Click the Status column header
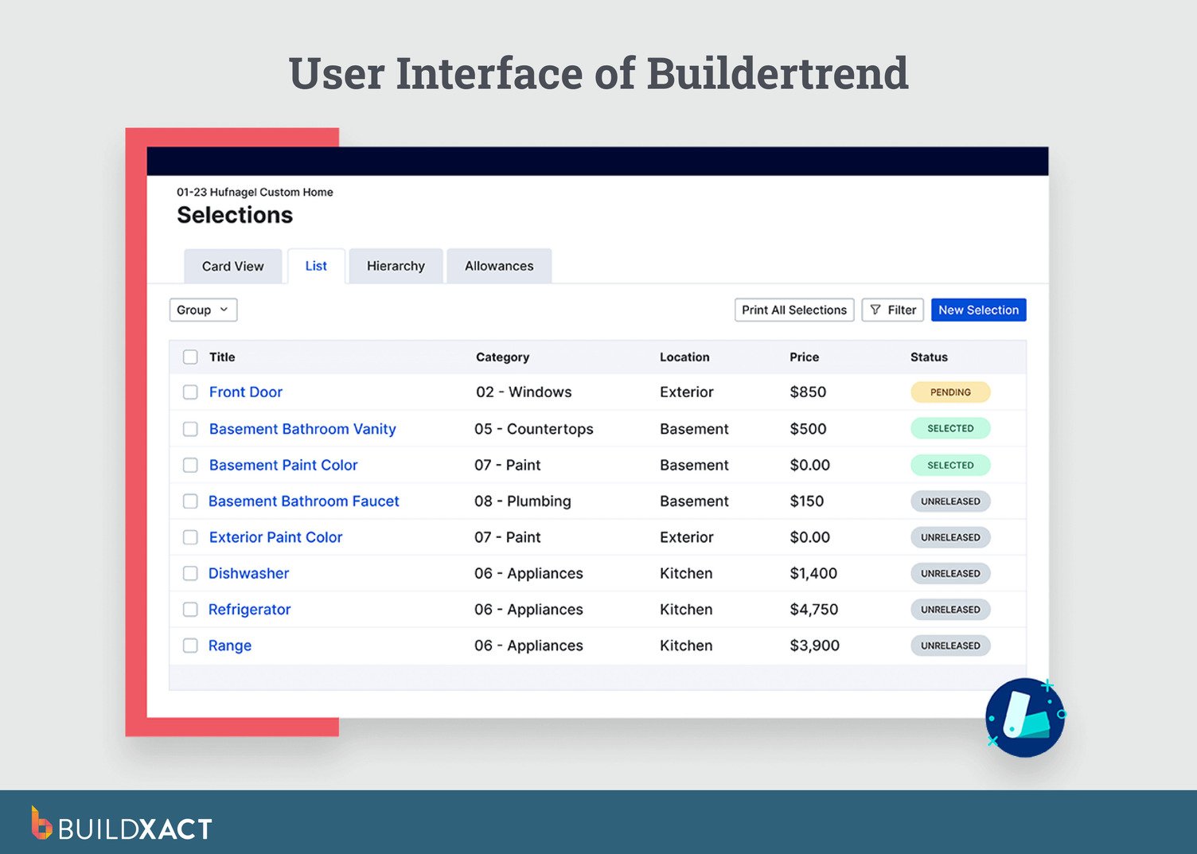1197x854 pixels. [x=929, y=357]
